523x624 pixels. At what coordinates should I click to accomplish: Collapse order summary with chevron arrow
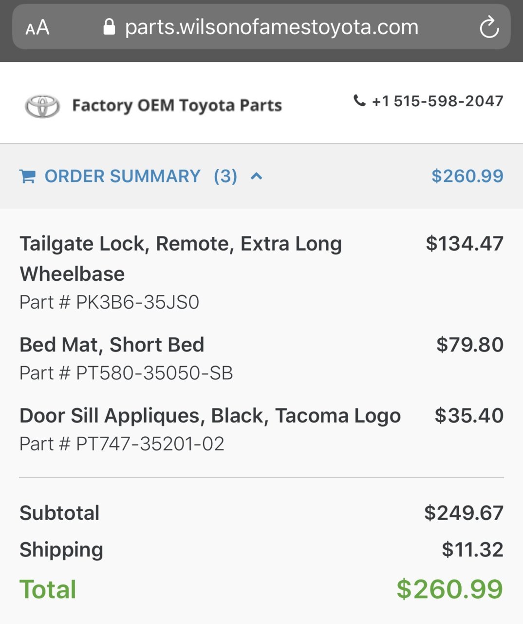point(257,176)
